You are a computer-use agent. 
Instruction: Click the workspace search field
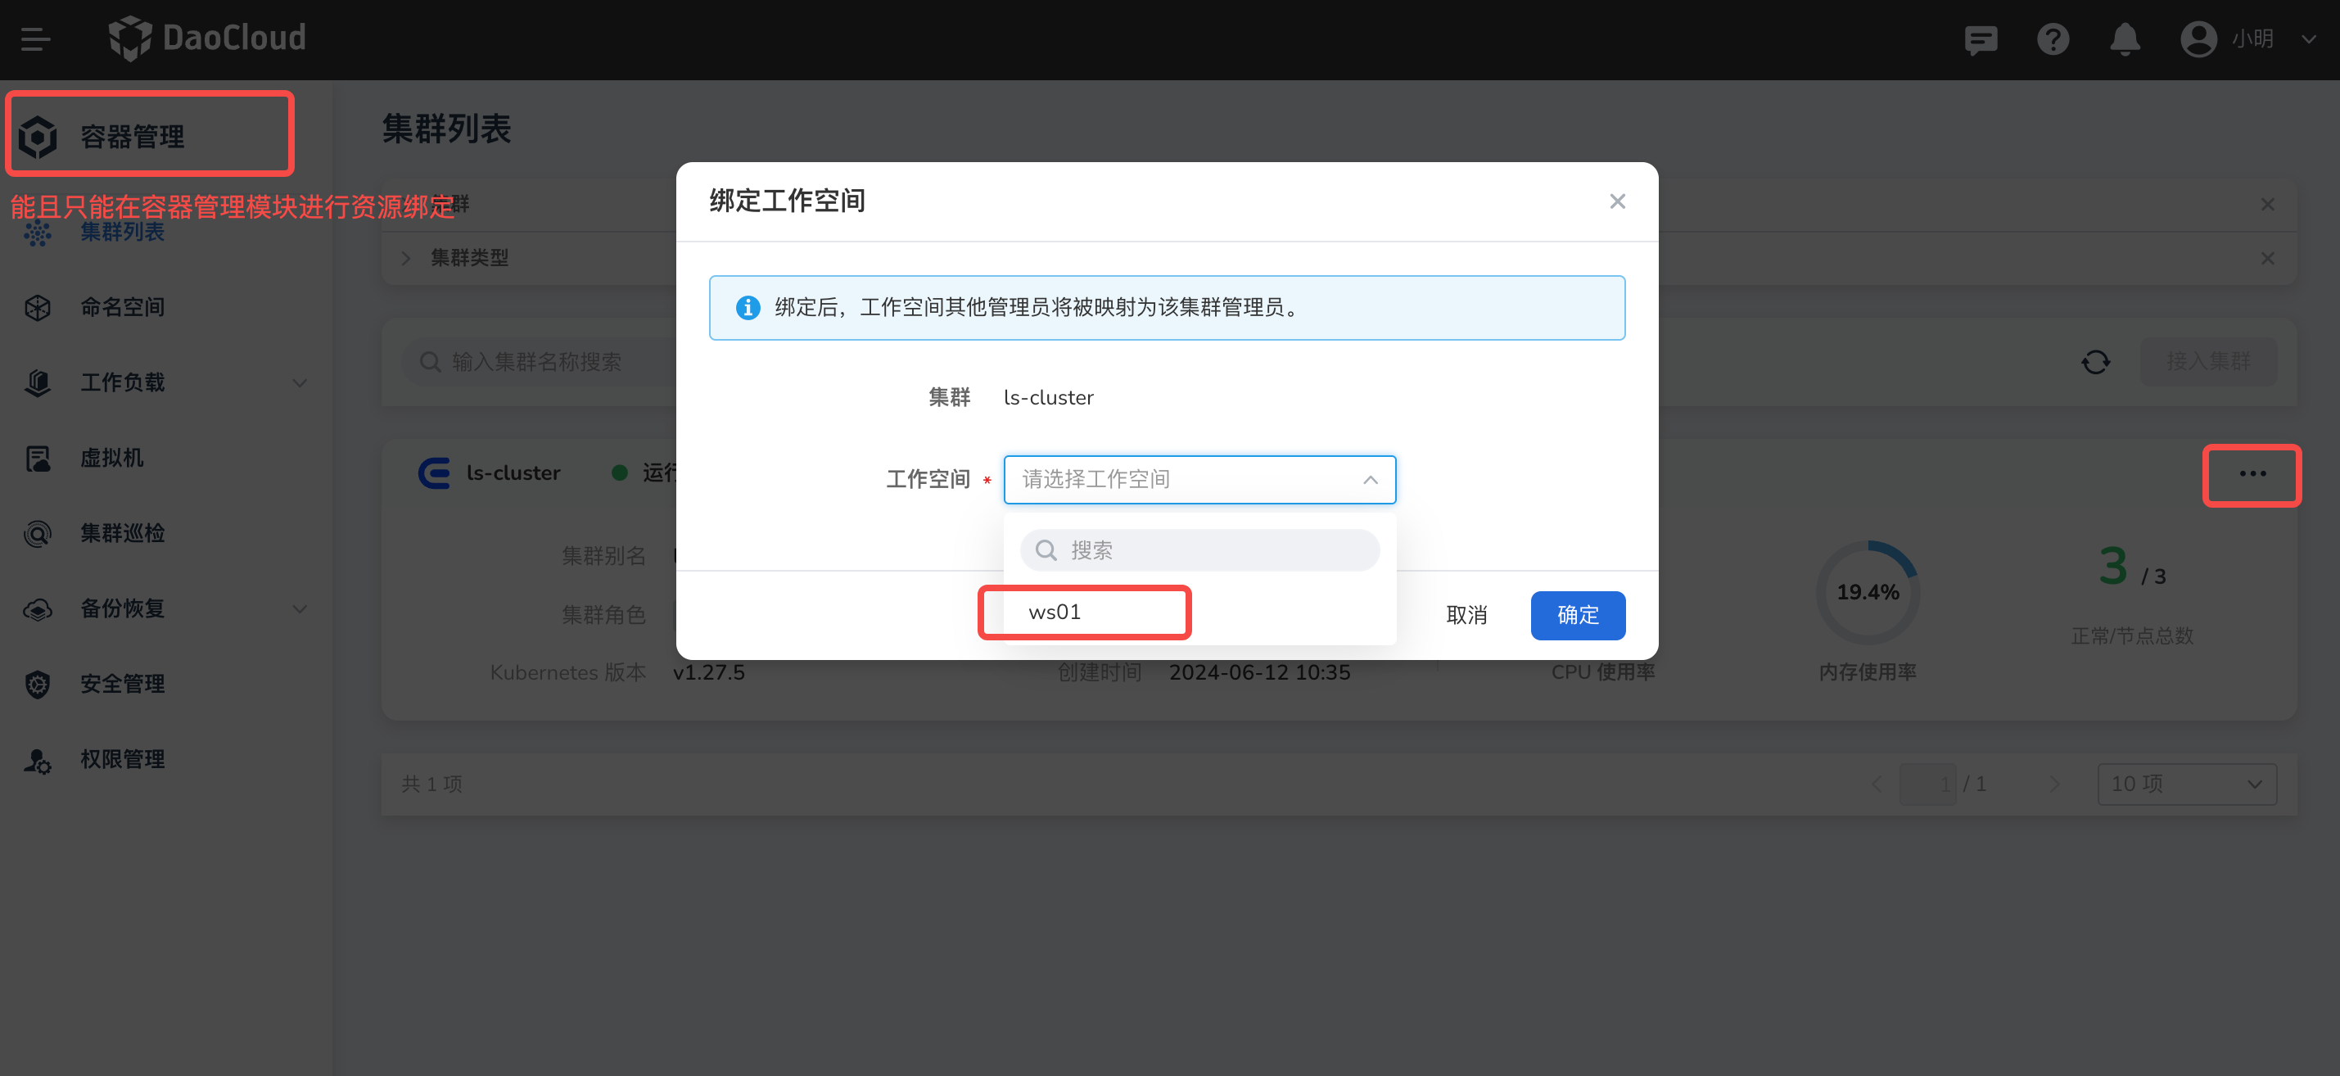click(x=1199, y=549)
